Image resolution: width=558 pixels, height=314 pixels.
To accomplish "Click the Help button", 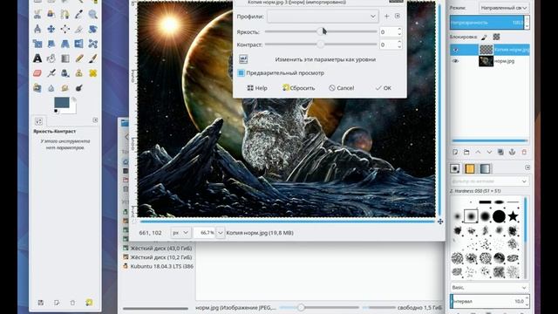I will 257,88.
